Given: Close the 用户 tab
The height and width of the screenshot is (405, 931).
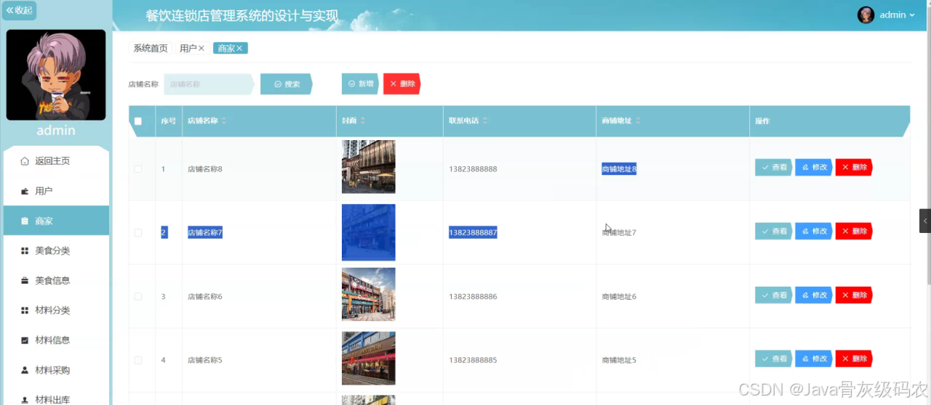Looking at the screenshot, I should click(201, 48).
